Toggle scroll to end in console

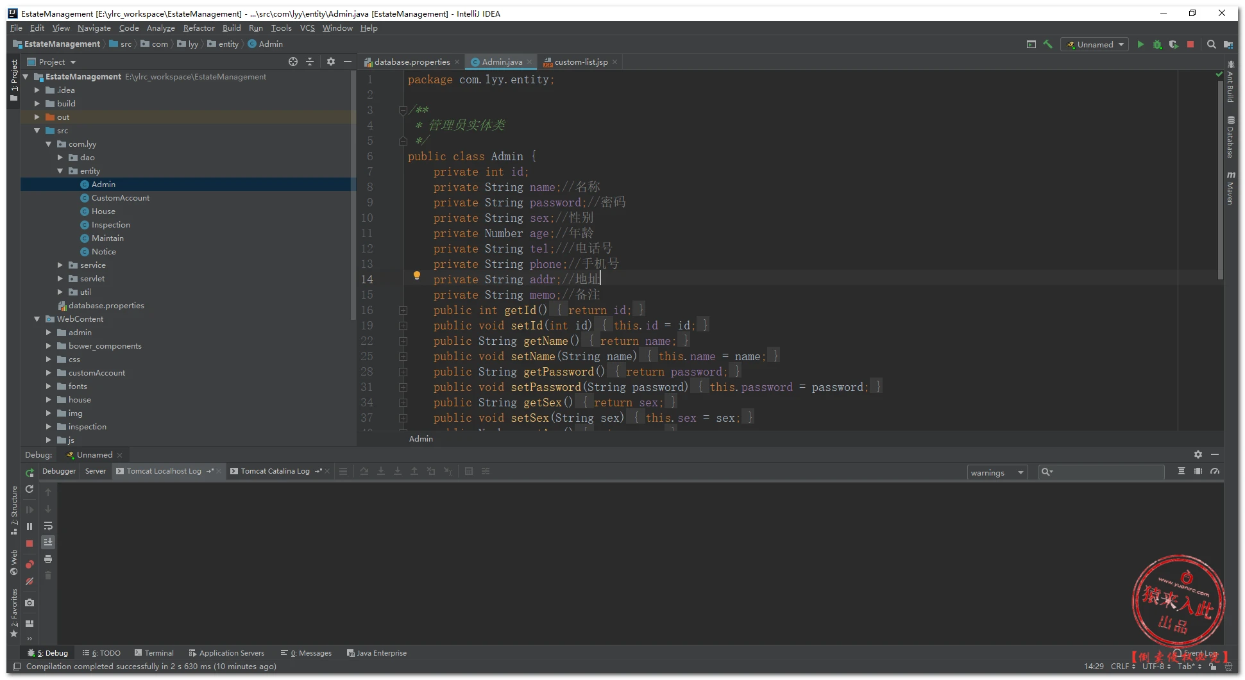[x=48, y=542]
